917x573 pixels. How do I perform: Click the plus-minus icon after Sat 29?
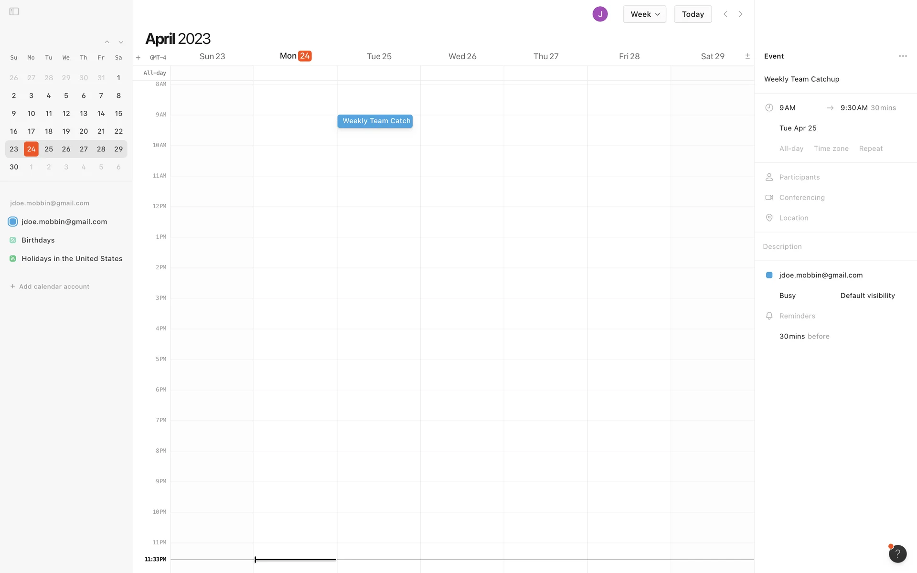tap(747, 56)
